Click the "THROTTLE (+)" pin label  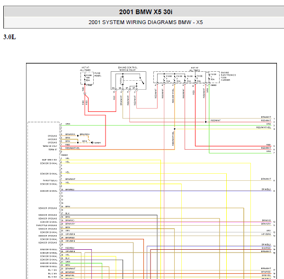(x=50, y=180)
